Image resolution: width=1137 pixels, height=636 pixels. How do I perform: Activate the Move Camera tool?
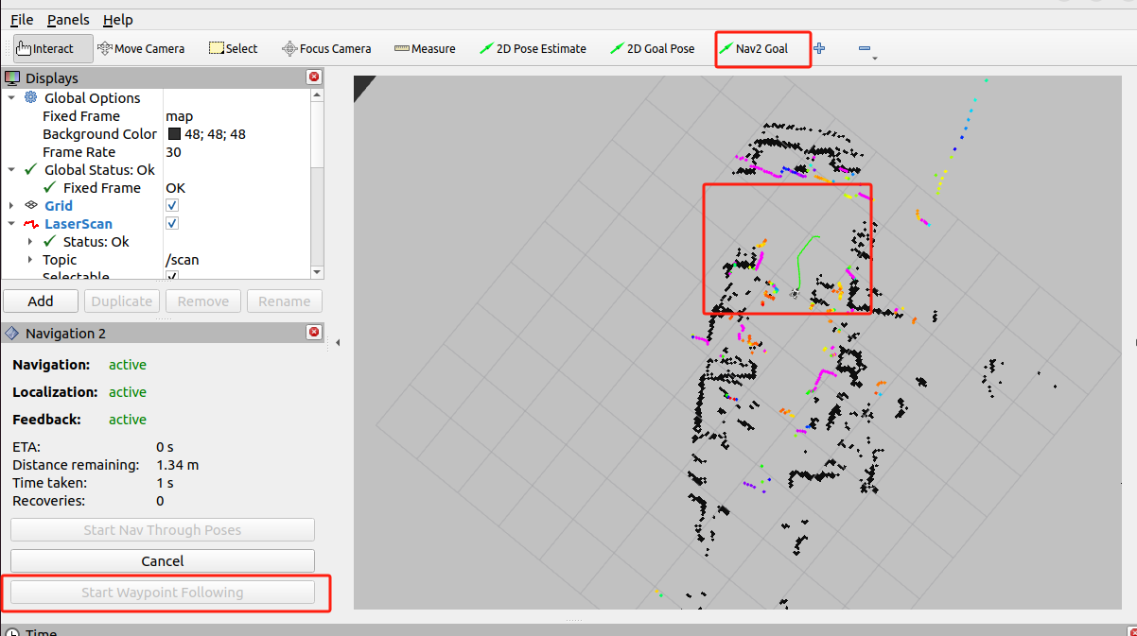pyautogui.click(x=141, y=48)
